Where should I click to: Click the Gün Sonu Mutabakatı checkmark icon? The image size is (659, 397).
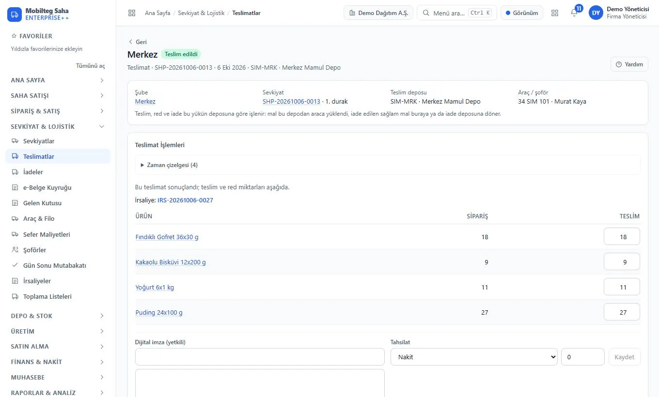tap(15, 265)
